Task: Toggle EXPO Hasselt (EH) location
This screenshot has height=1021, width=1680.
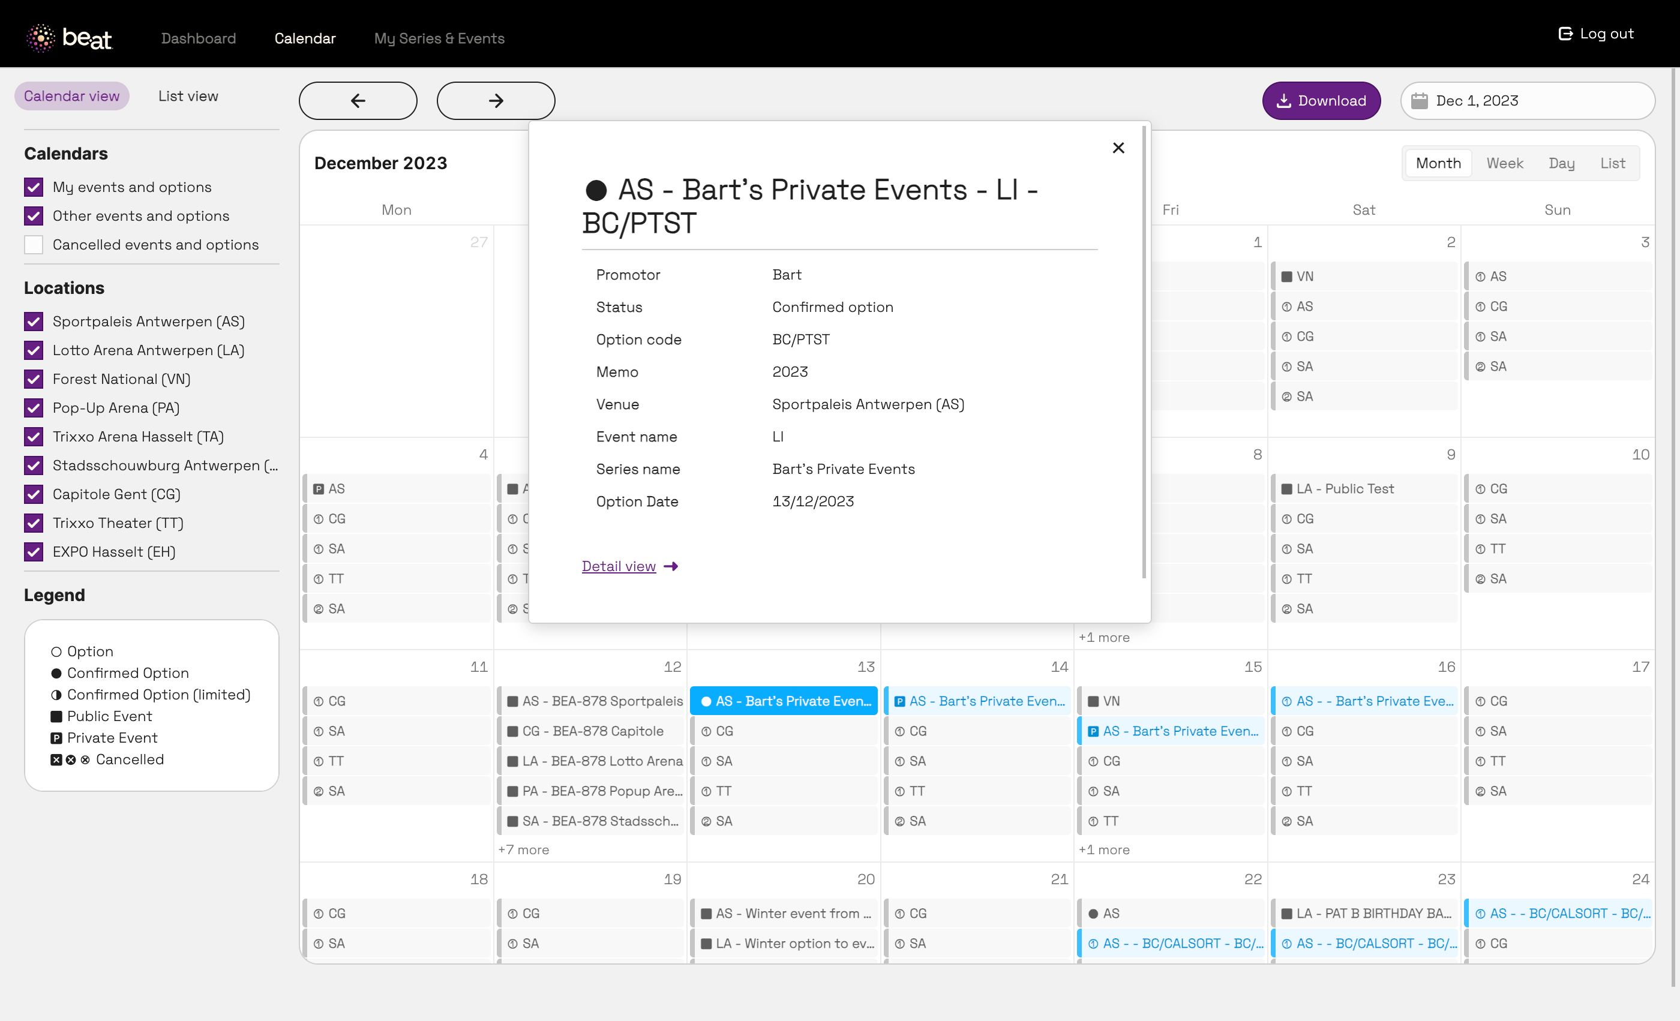Action: pos(34,552)
